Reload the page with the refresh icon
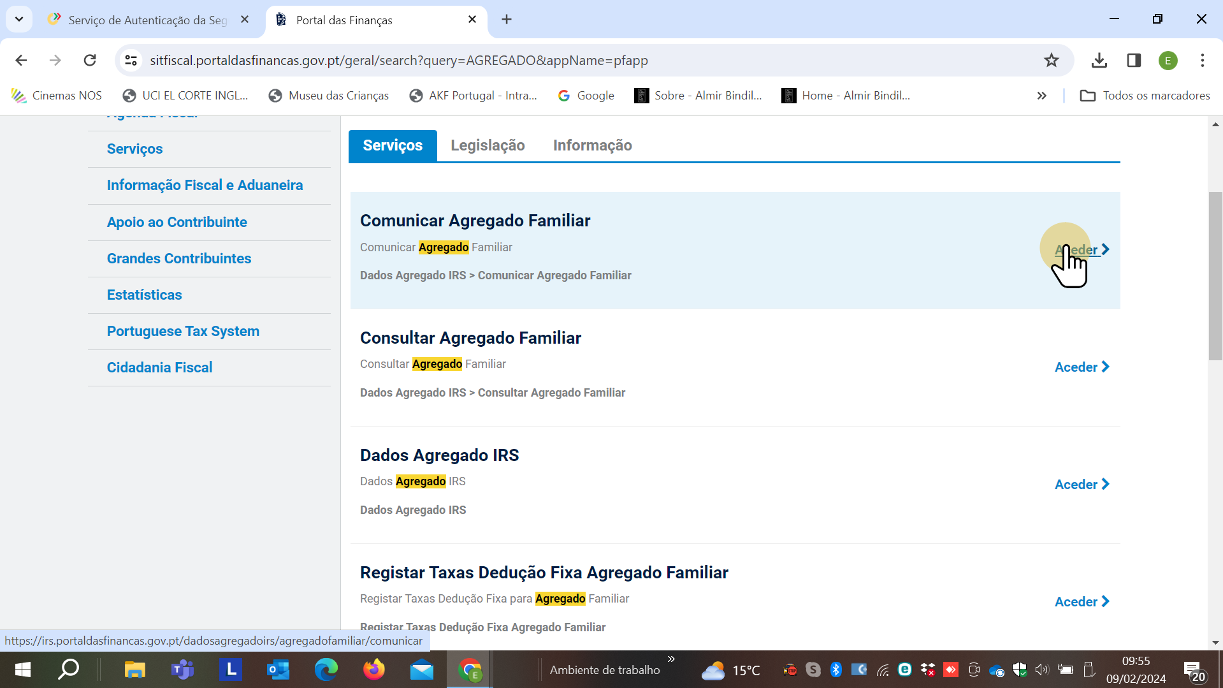Screen dimensions: 1223x688 point(90,61)
